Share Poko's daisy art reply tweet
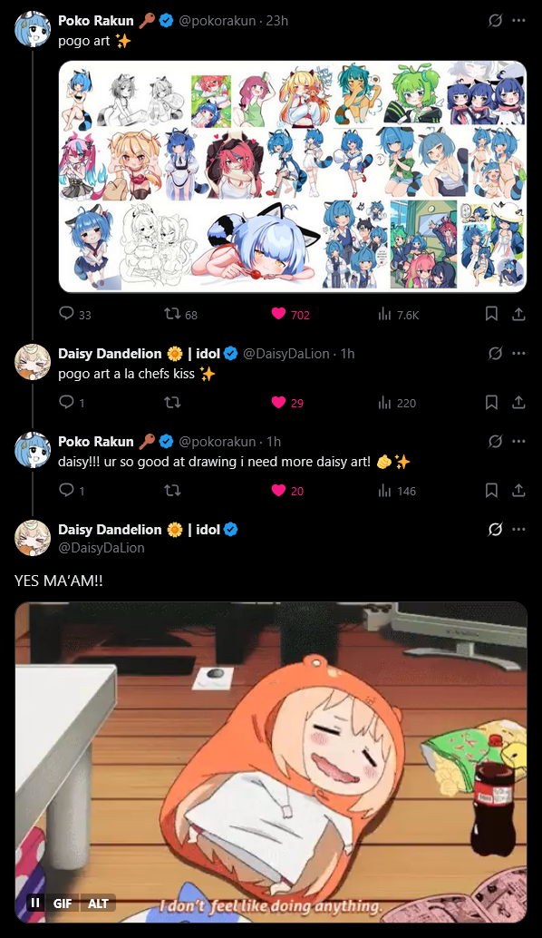 click(x=518, y=491)
